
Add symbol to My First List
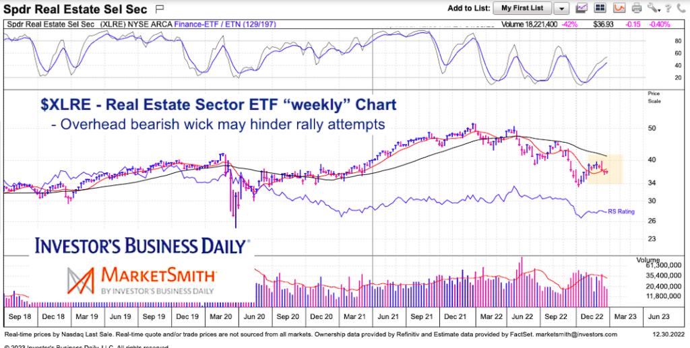(x=522, y=8)
